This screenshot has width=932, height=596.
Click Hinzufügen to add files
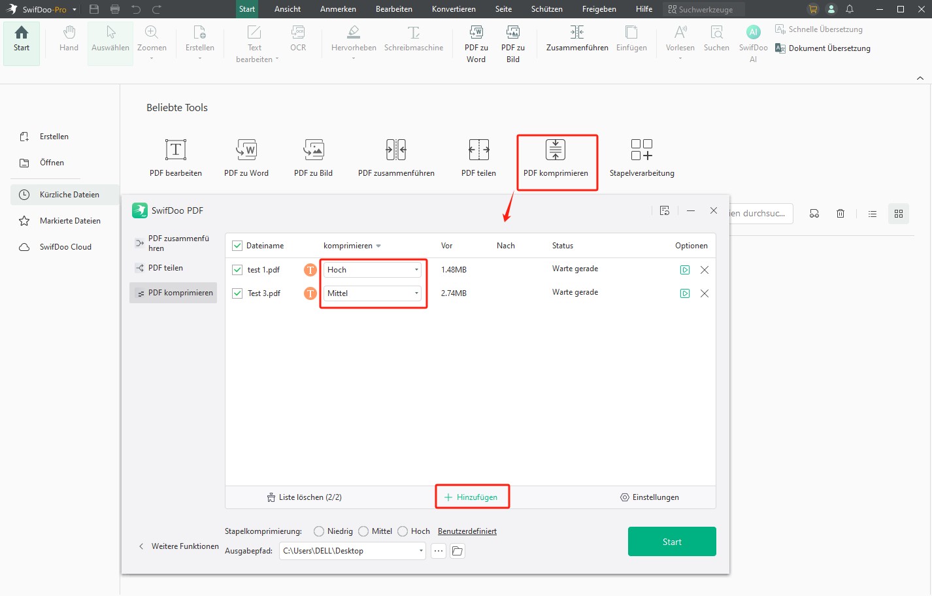[x=471, y=497]
